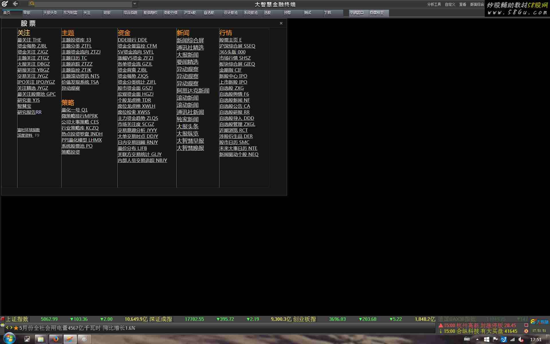Open the 沪深A股 tab
Viewport: 550px width, 344px height.
coord(193,13)
